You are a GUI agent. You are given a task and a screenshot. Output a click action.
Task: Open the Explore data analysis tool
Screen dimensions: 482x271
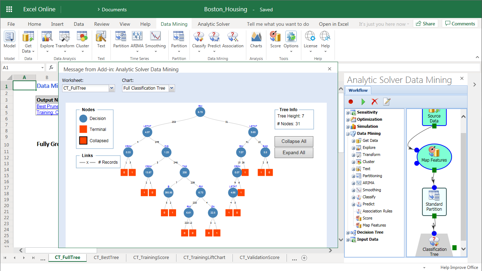click(47, 42)
